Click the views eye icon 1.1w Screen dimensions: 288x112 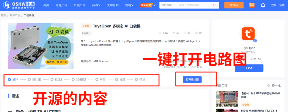click(160, 33)
